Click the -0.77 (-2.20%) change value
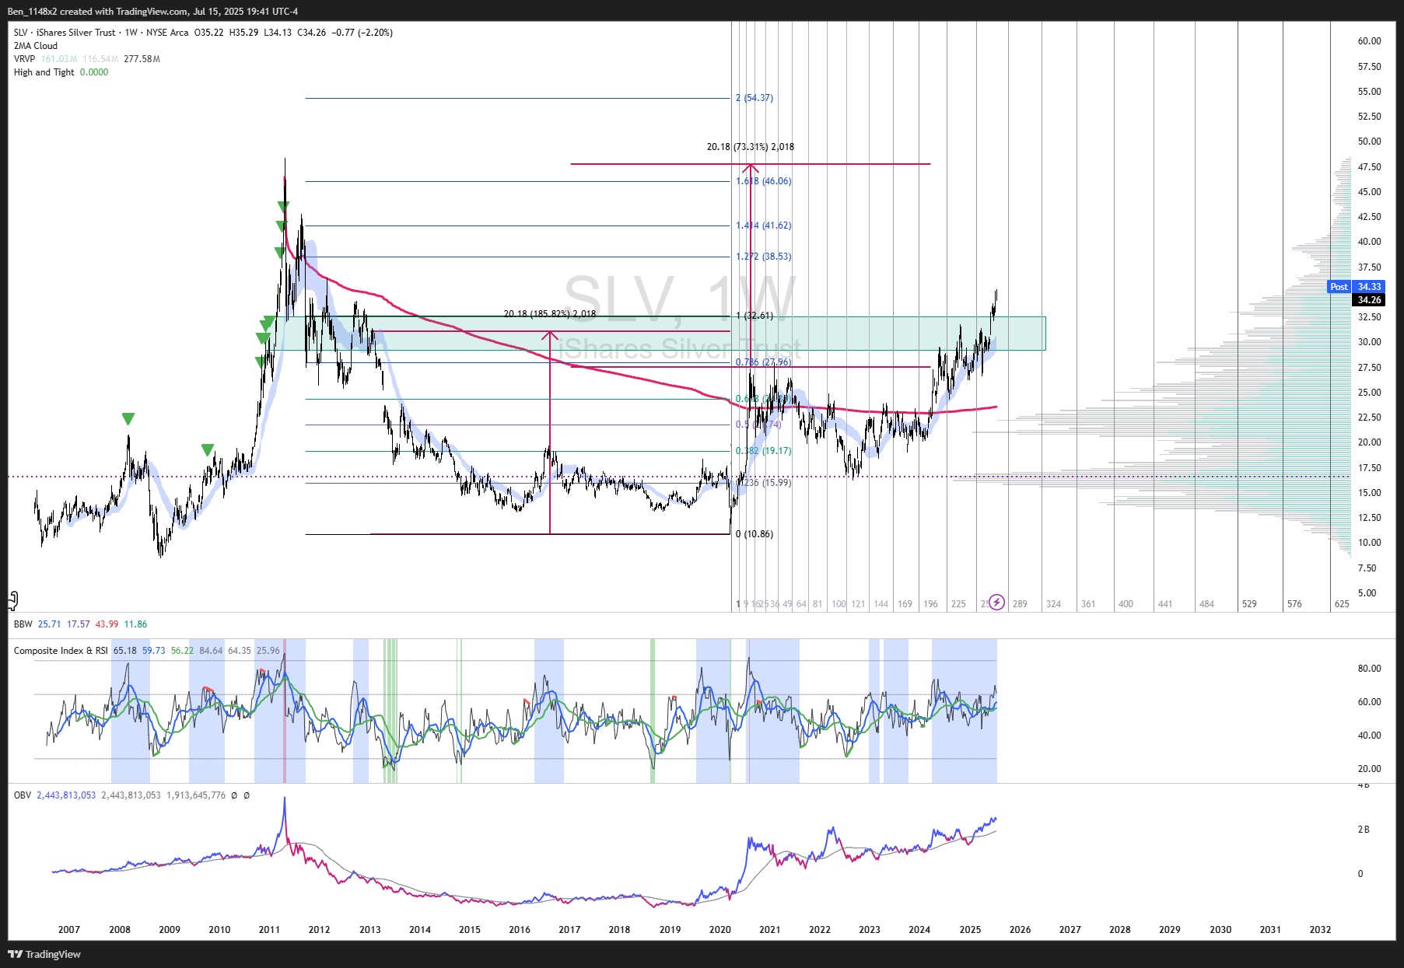Screen dimensions: 1404x968 362,33
